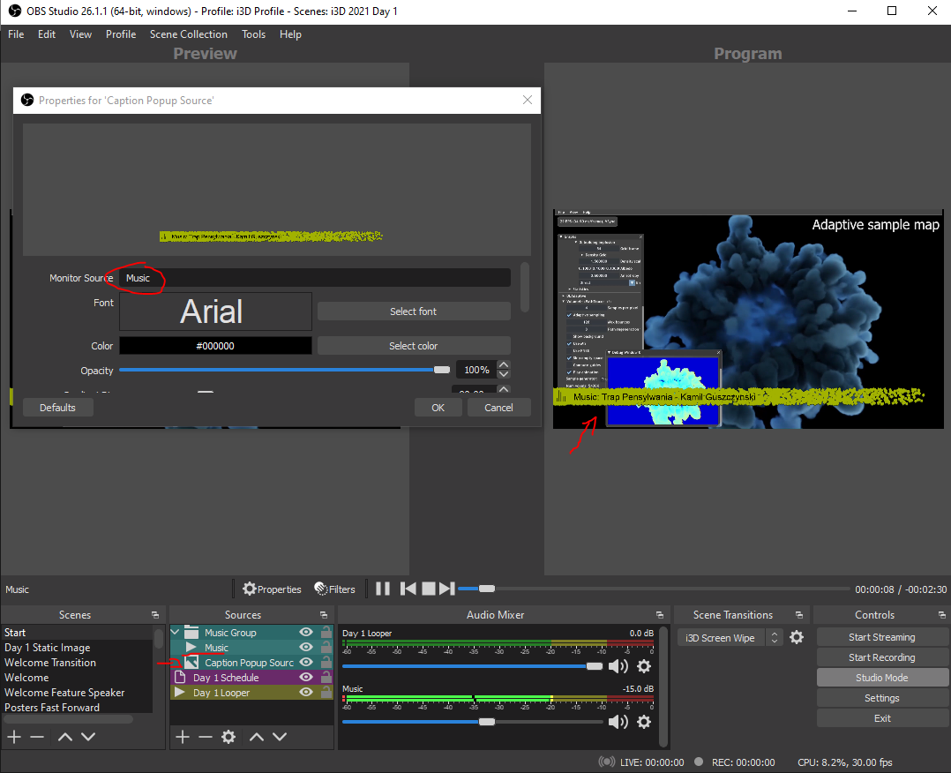Open the i3D Screen Wipe transition dropdown
This screenshot has width=951, height=773.
[730, 638]
